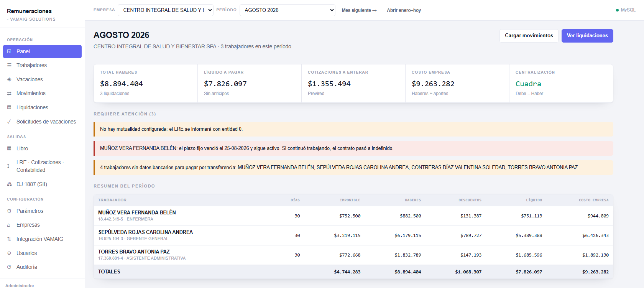Open Movimientos menu item
The height and width of the screenshot is (288, 644).
click(x=42, y=93)
